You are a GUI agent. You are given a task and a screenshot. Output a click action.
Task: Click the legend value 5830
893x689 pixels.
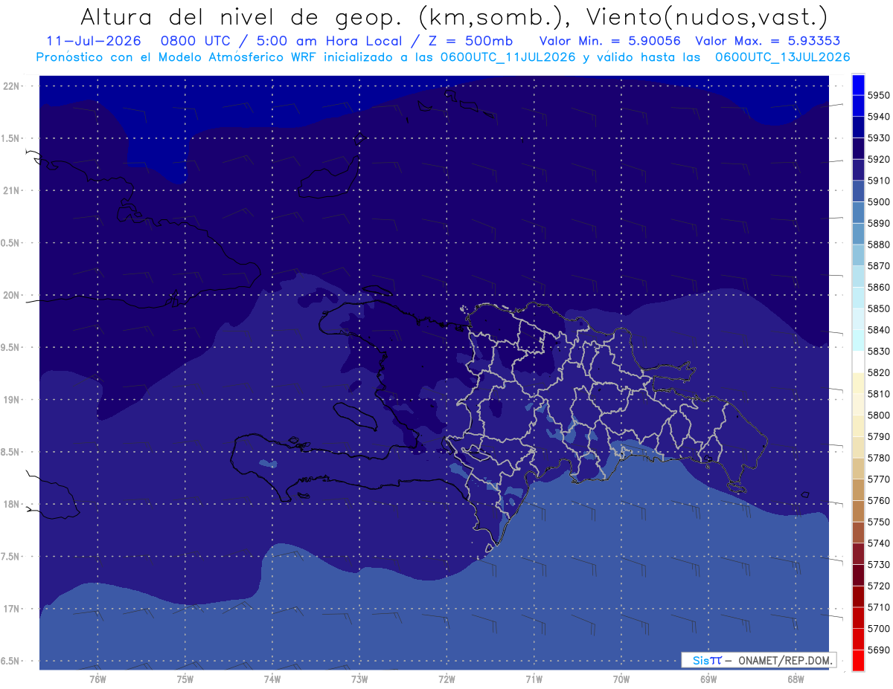click(878, 352)
